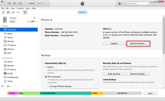Eject the 21Guns device
The height and width of the screenshot is (101, 165).
point(35,18)
